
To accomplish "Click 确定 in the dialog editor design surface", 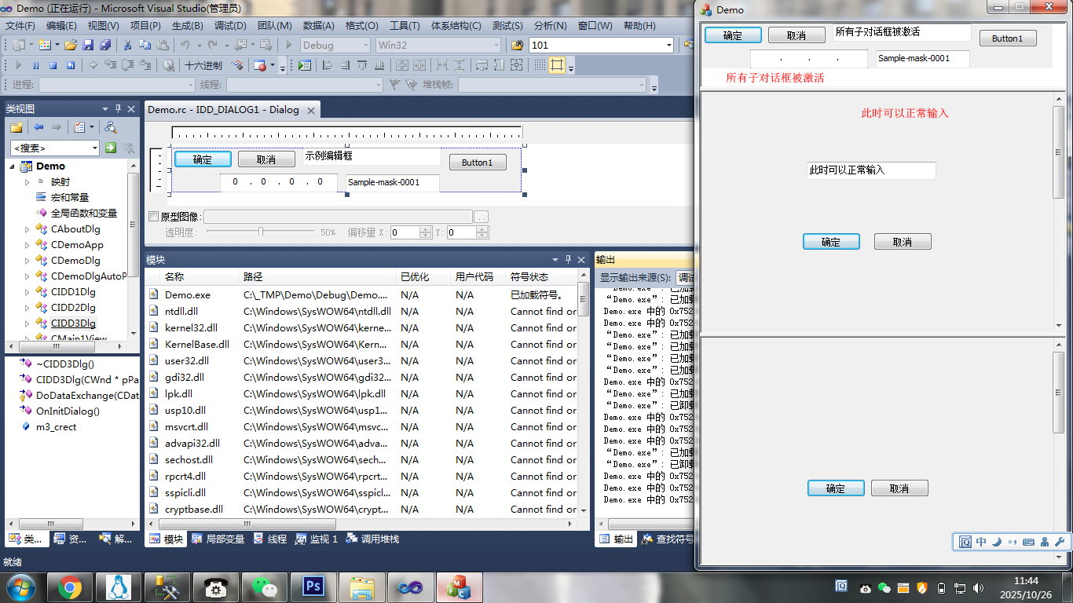I will (x=203, y=159).
